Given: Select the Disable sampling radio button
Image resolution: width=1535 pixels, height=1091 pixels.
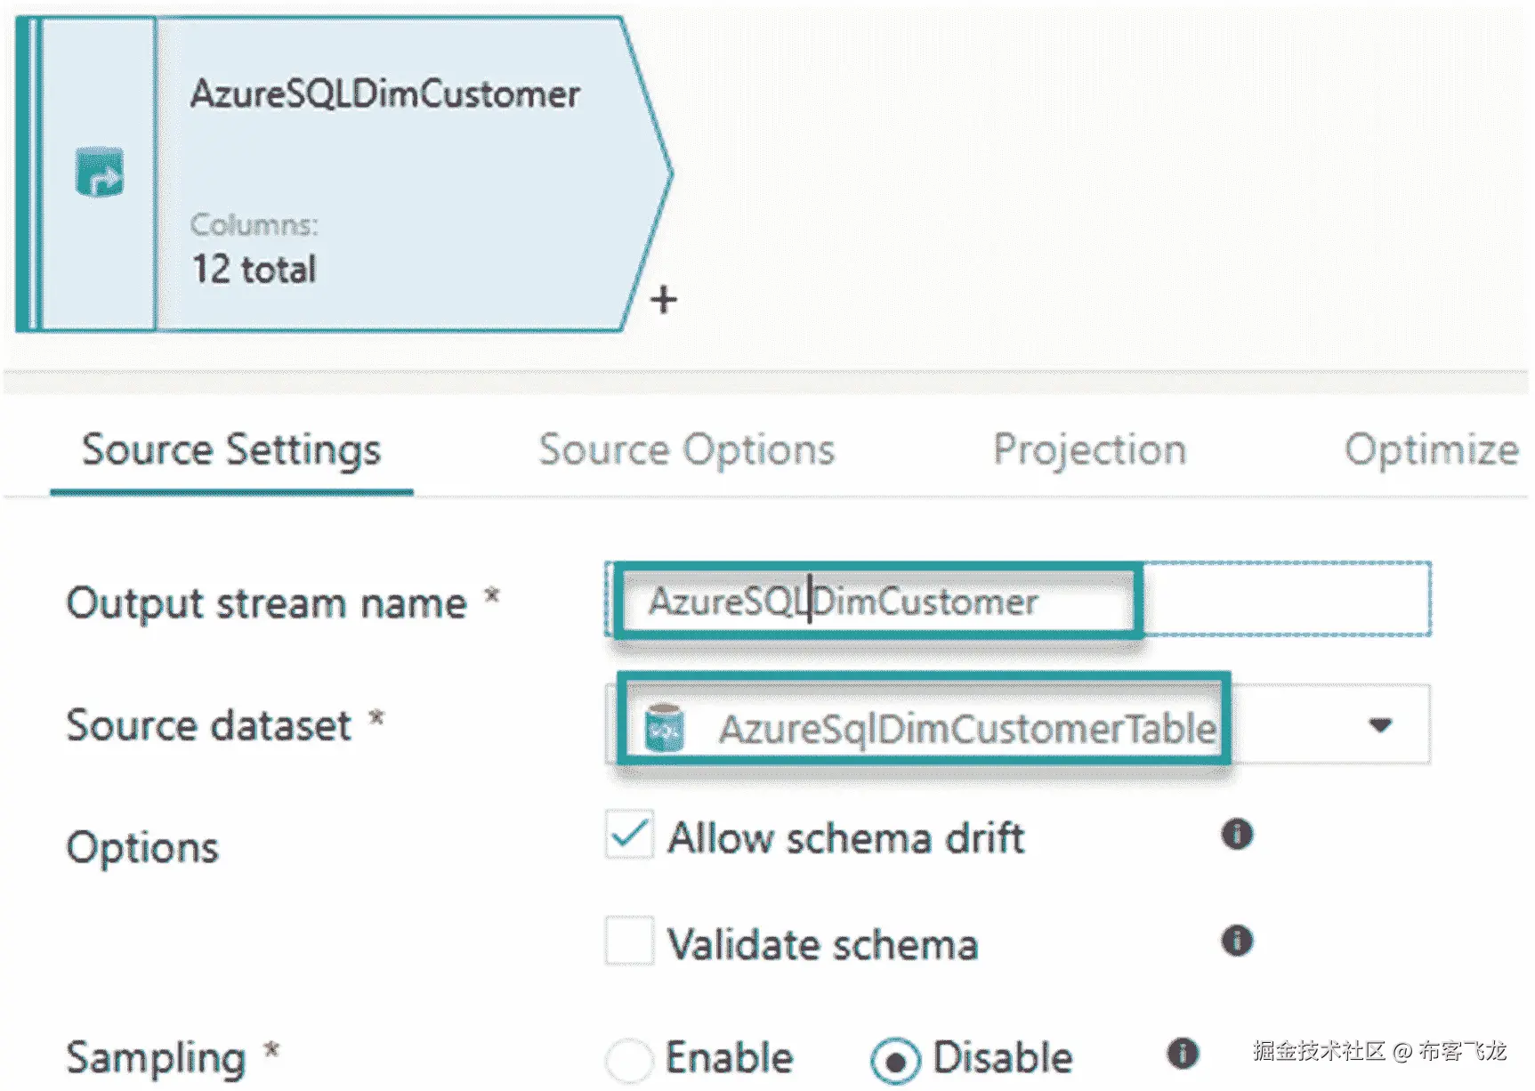Looking at the screenshot, I should [895, 1060].
